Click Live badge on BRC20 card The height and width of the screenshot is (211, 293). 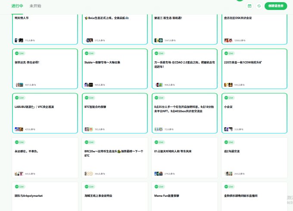pos(90,142)
